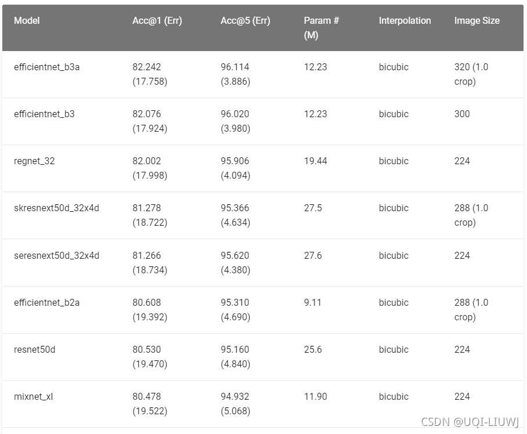This screenshot has height=434, width=527.
Task: Click the 82.242 accuracy value
Action: tap(146, 67)
